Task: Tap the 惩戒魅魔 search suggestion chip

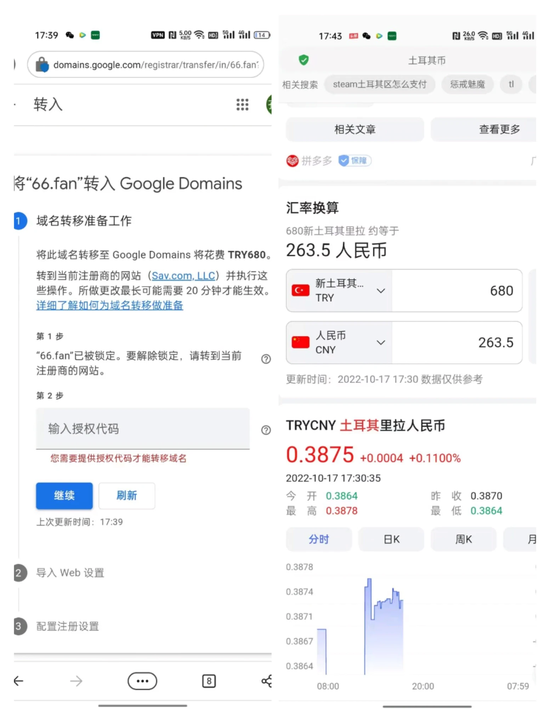Action: [467, 84]
